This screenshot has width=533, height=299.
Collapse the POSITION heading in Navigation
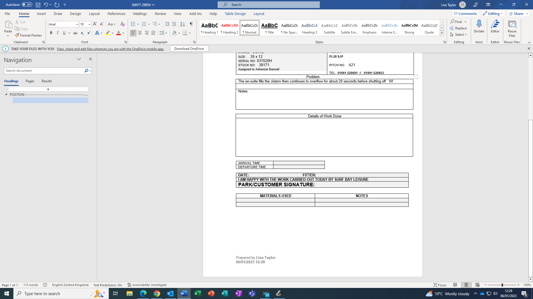coord(6,94)
